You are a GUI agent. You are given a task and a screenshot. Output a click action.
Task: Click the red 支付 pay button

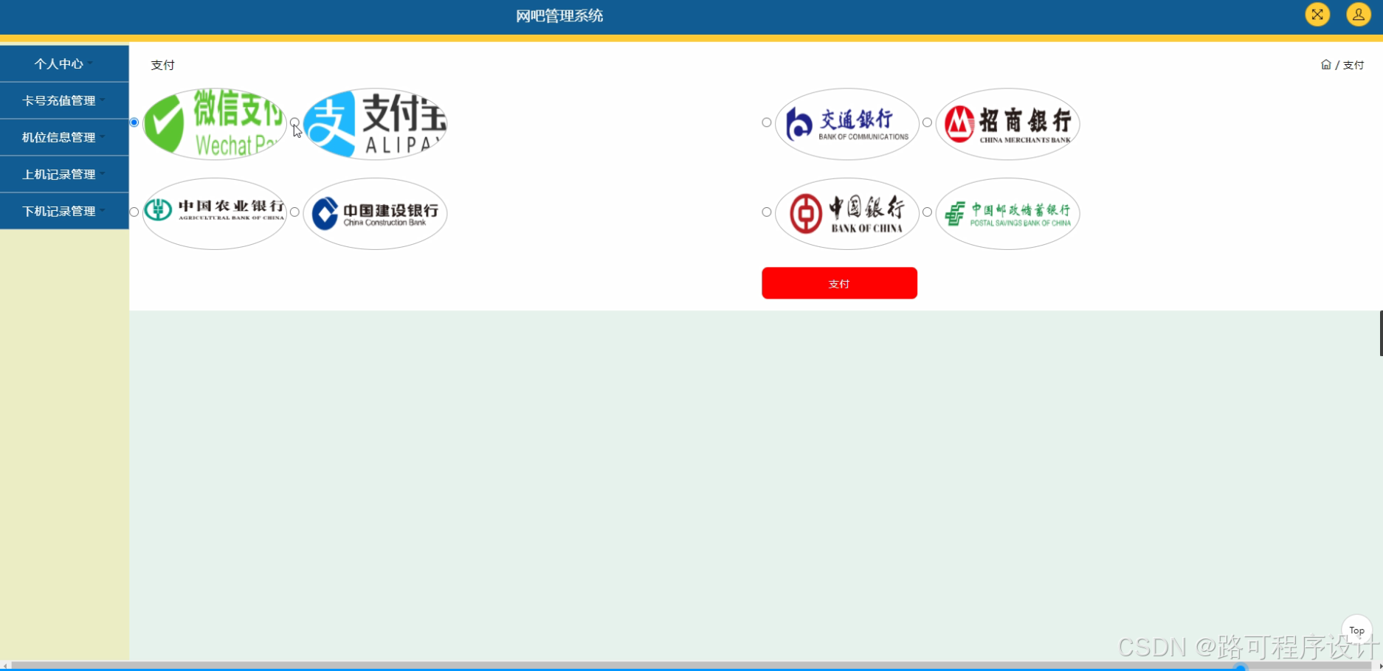click(x=839, y=283)
